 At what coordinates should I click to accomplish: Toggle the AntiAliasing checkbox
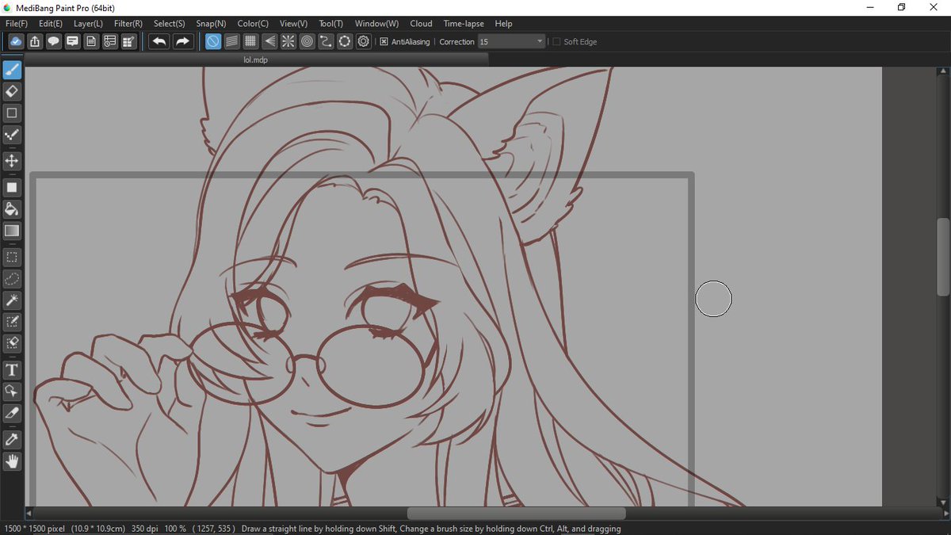pyautogui.click(x=384, y=42)
